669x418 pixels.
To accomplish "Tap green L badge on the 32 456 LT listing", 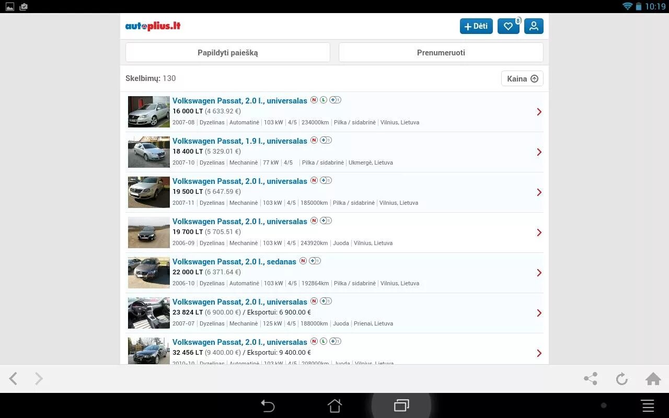I will click(x=324, y=341).
